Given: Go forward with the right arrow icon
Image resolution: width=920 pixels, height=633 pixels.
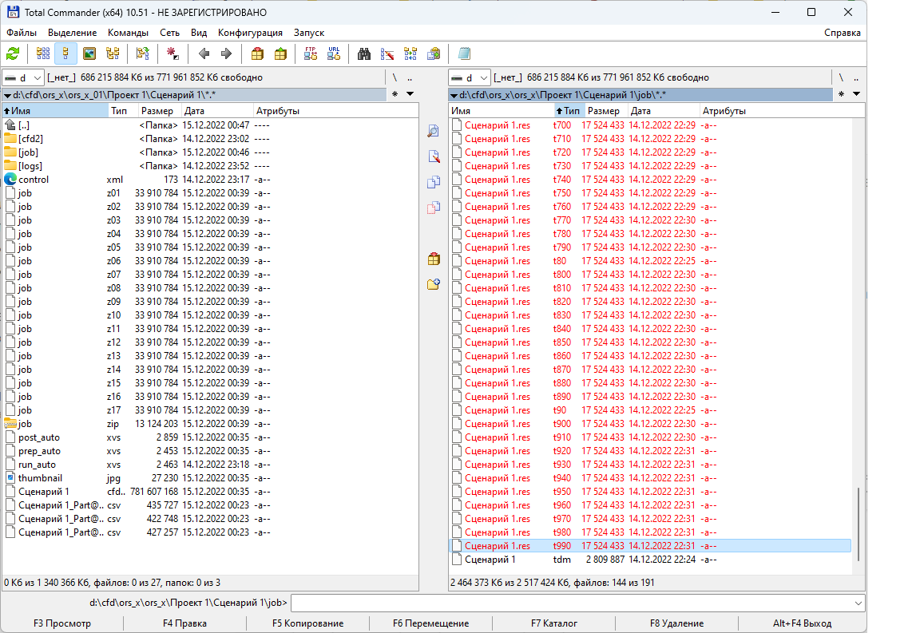Looking at the screenshot, I should tap(227, 54).
